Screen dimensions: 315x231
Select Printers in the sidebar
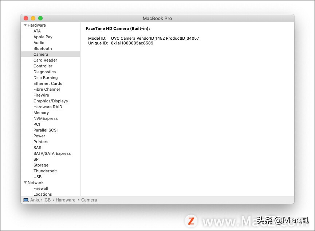pos(41,142)
